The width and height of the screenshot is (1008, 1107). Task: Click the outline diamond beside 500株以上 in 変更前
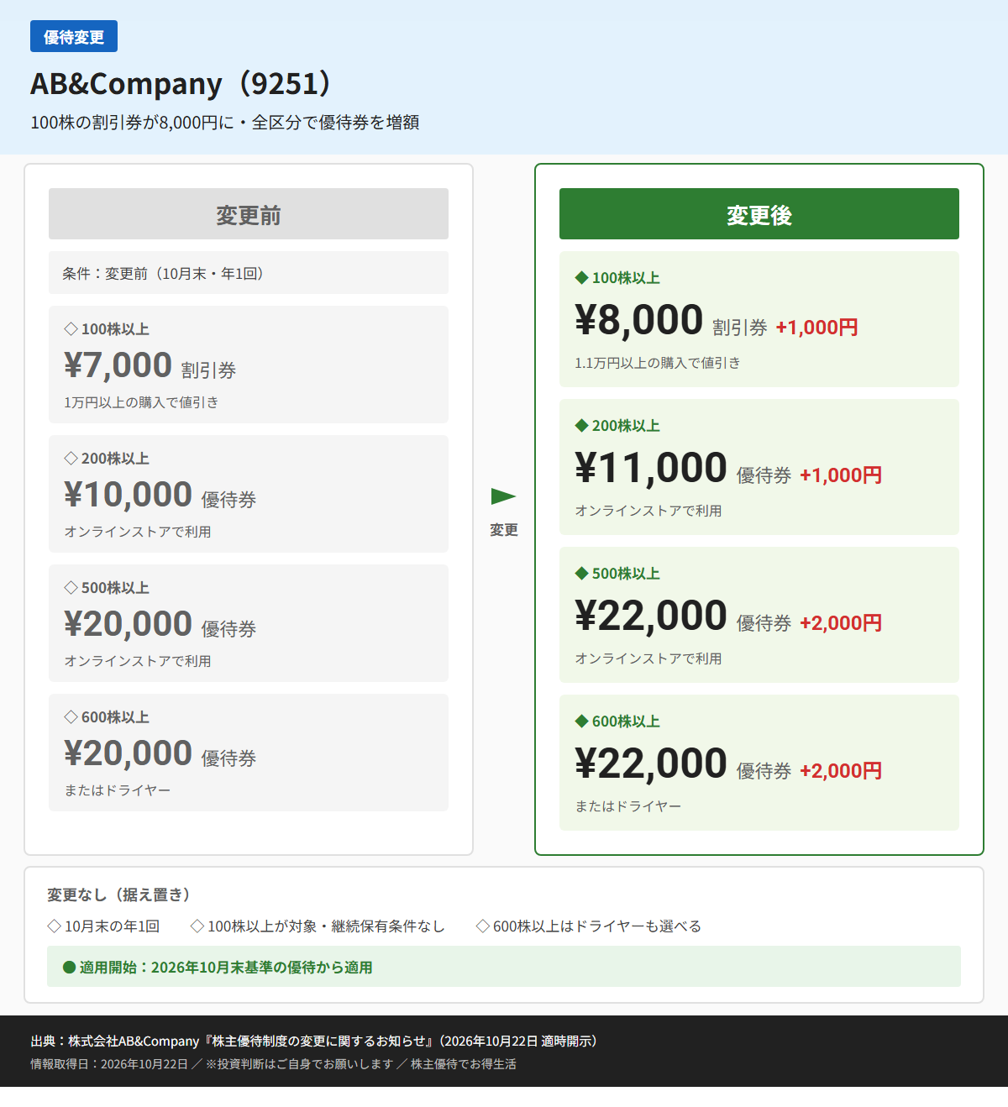[71, 588]
